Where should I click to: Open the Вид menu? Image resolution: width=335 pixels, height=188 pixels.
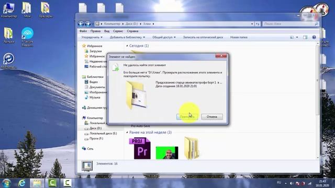[x=107, y=31]
